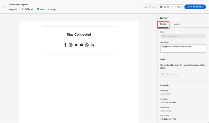Click the Summary panel heading

click(164, 18)
